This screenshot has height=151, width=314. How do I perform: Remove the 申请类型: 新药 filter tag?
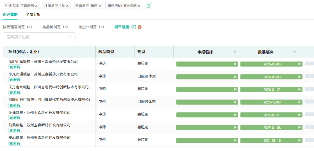tap(100, 6)
